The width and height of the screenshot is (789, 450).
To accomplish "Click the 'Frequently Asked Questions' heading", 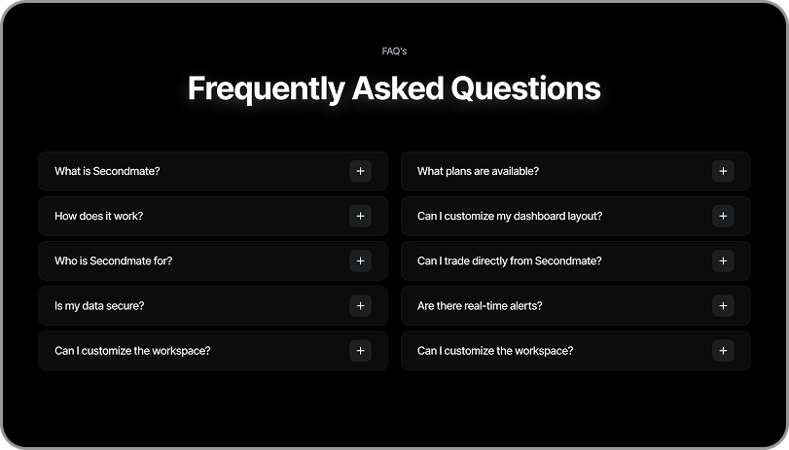I will coord(395,88).
